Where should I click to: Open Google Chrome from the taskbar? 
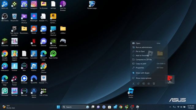[121, 107]
